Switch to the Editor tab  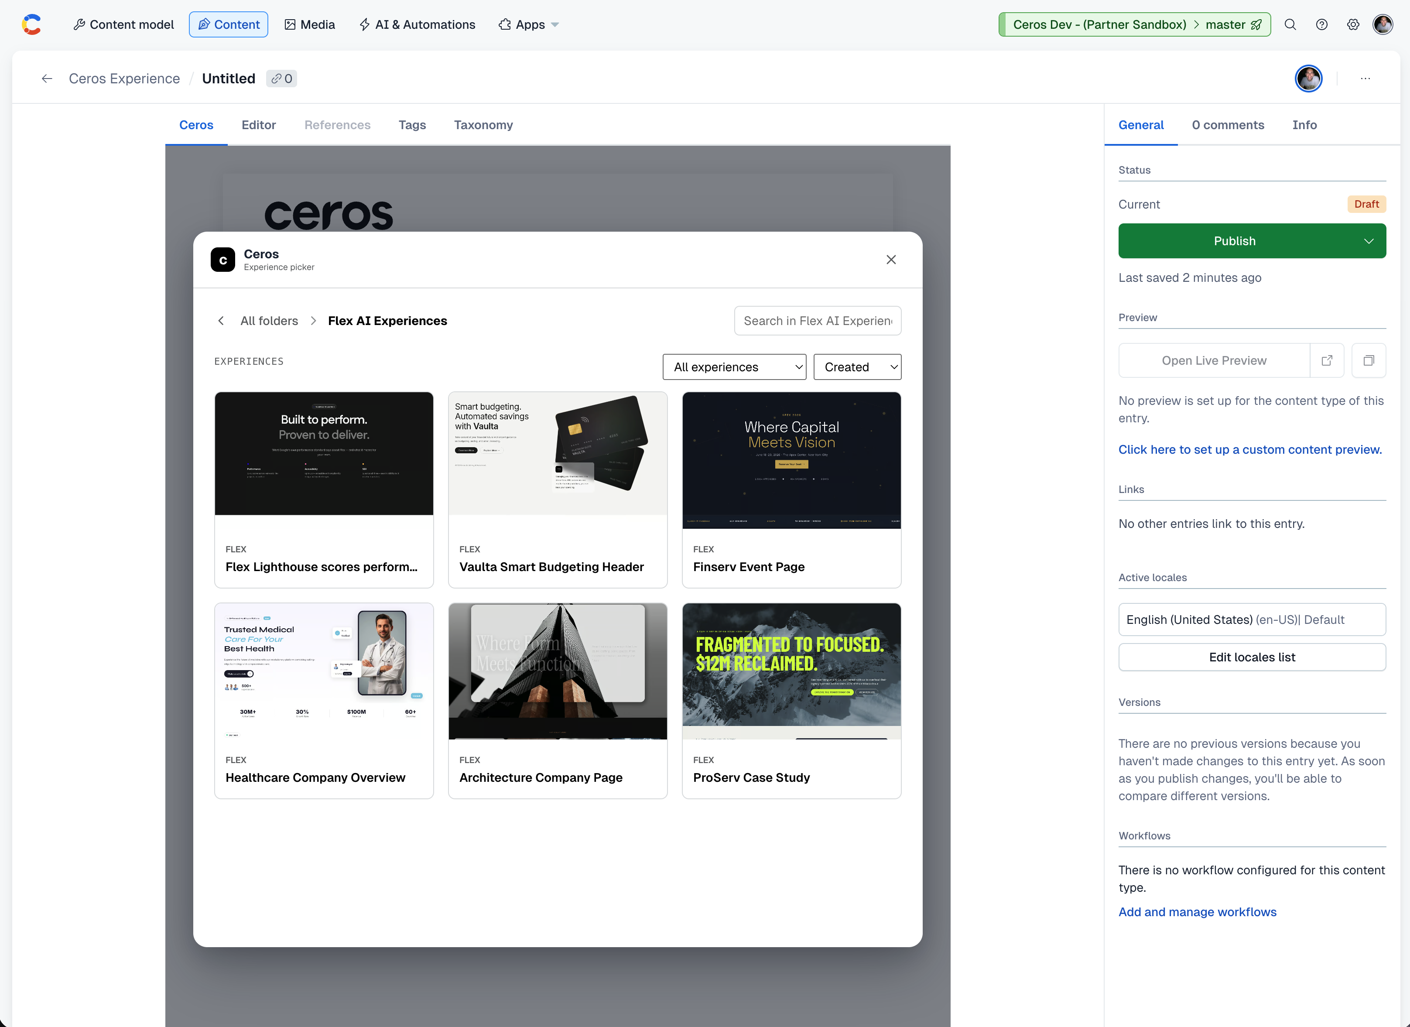(x=259, y=125)
